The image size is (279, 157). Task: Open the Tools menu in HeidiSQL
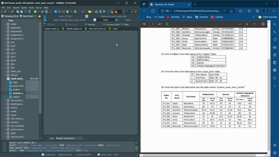point(31,8)
